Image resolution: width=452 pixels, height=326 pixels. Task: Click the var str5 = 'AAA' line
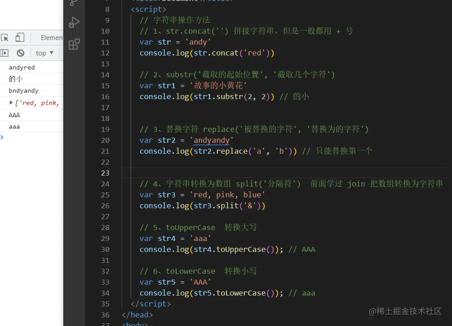pos(175,282)
